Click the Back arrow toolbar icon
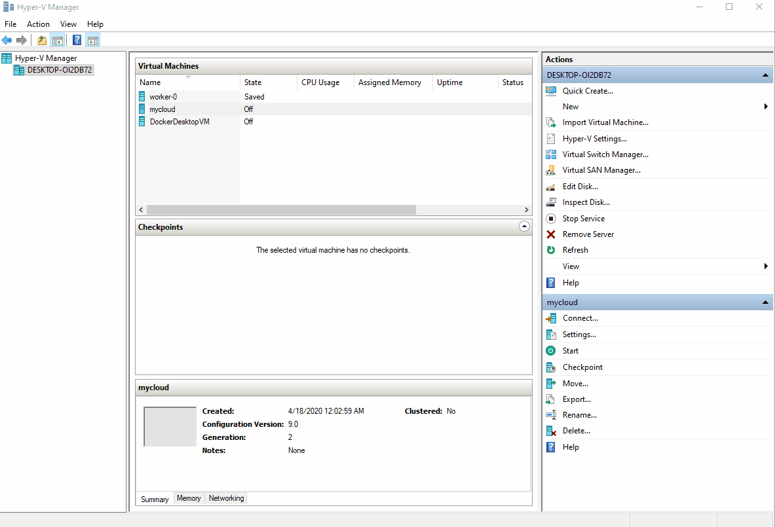This screenshot has height=527, width=775. [7, 41]
